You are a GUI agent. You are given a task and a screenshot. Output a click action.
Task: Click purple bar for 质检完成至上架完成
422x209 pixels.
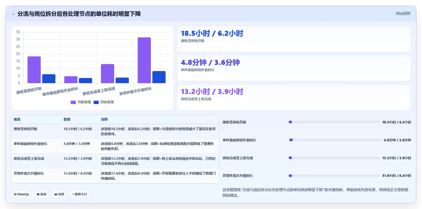point(108,74)
